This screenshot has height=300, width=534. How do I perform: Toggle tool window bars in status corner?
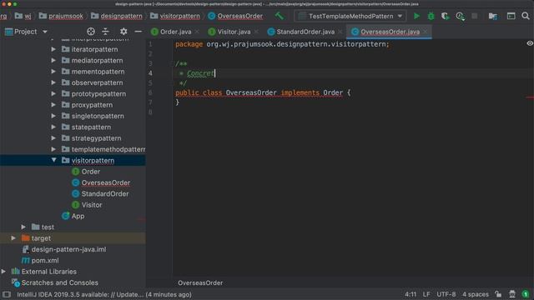(7, 294)
